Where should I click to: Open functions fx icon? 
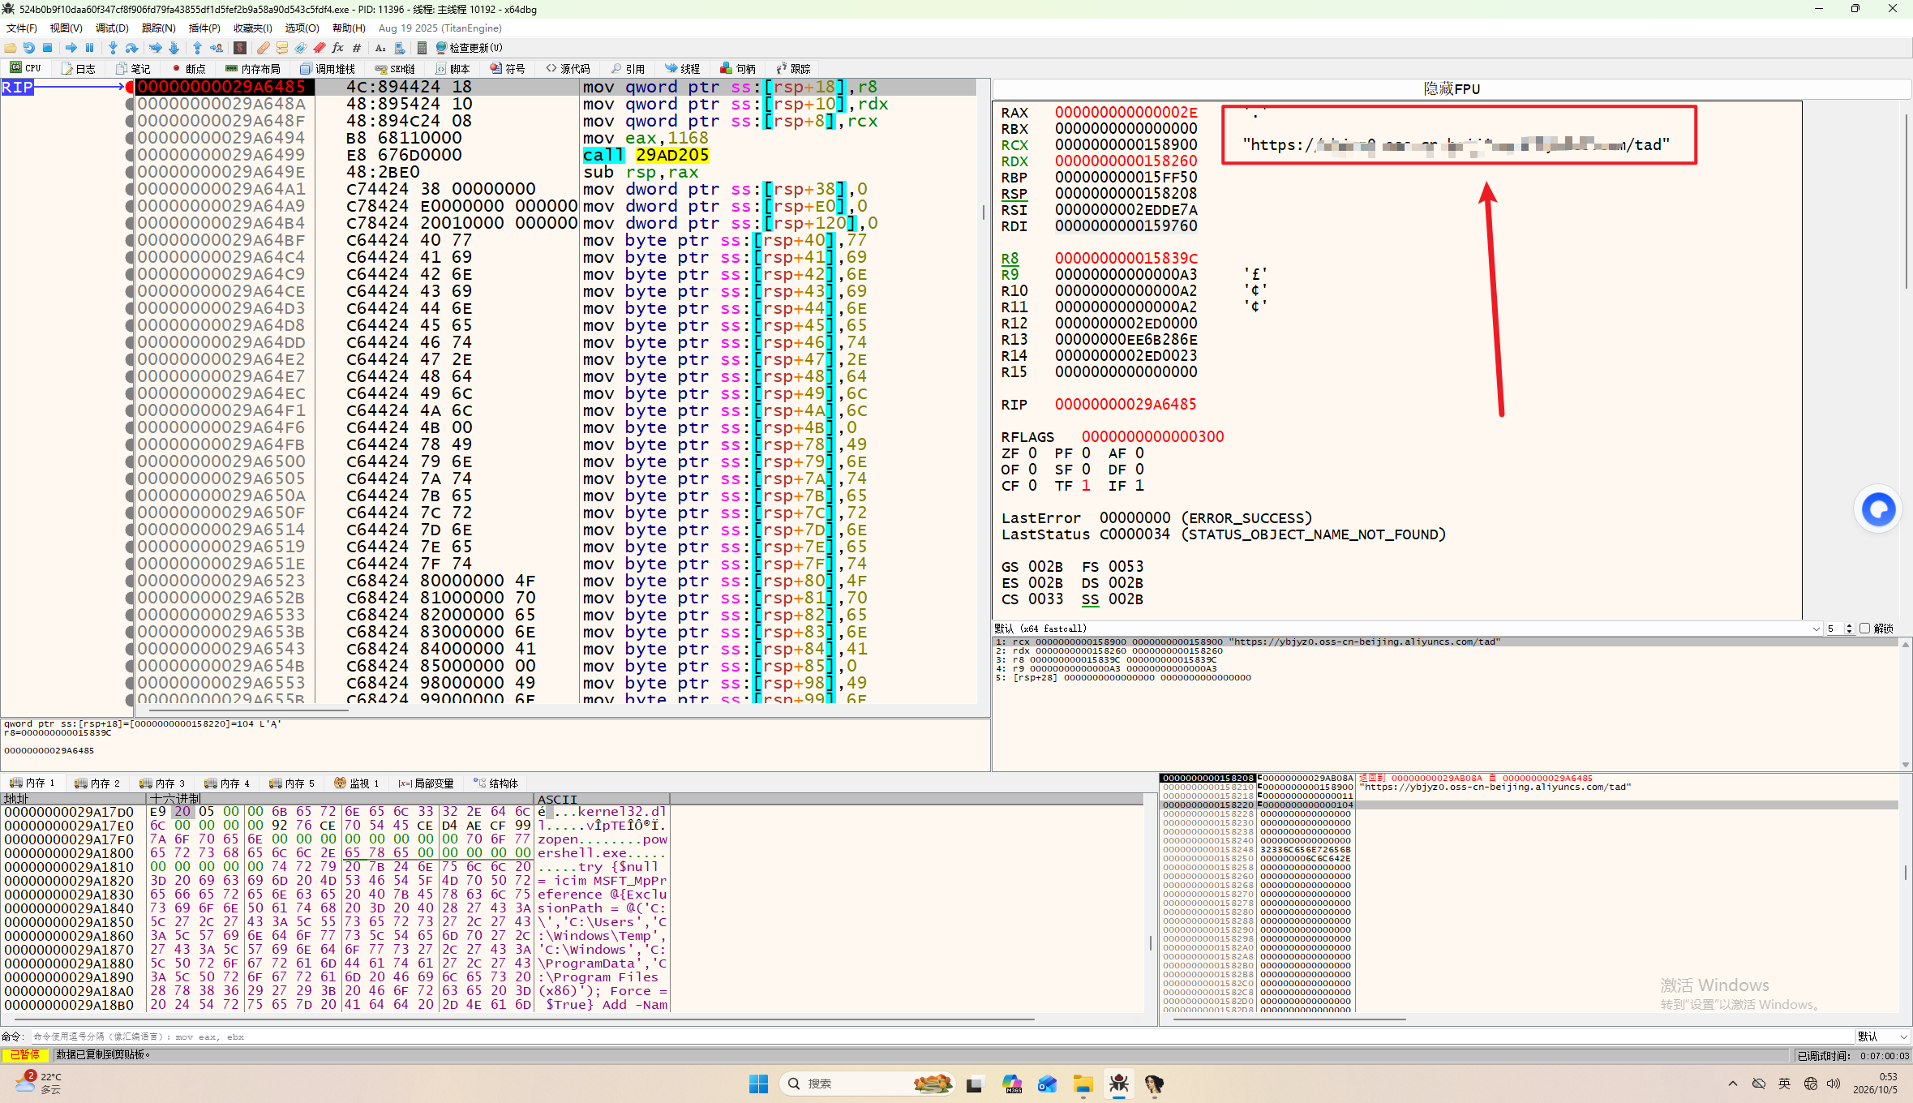tap(338, 48)
